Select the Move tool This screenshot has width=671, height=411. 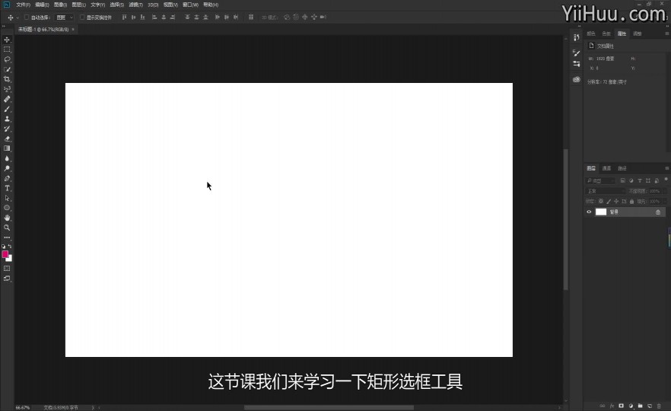pos(7,40)
